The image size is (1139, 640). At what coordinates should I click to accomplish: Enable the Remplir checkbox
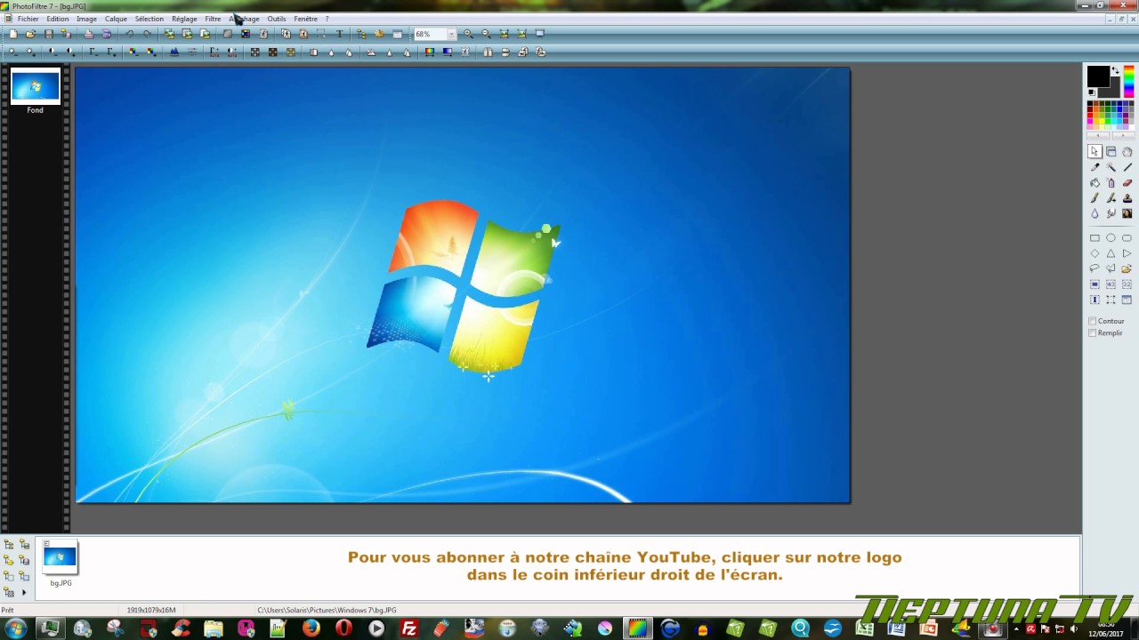tap(1093, 332)
